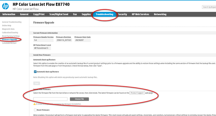The width and height of the screenshot is (216, 116).
Task: Enable the Reset Firmware checkbox
Action: [35, 110]
